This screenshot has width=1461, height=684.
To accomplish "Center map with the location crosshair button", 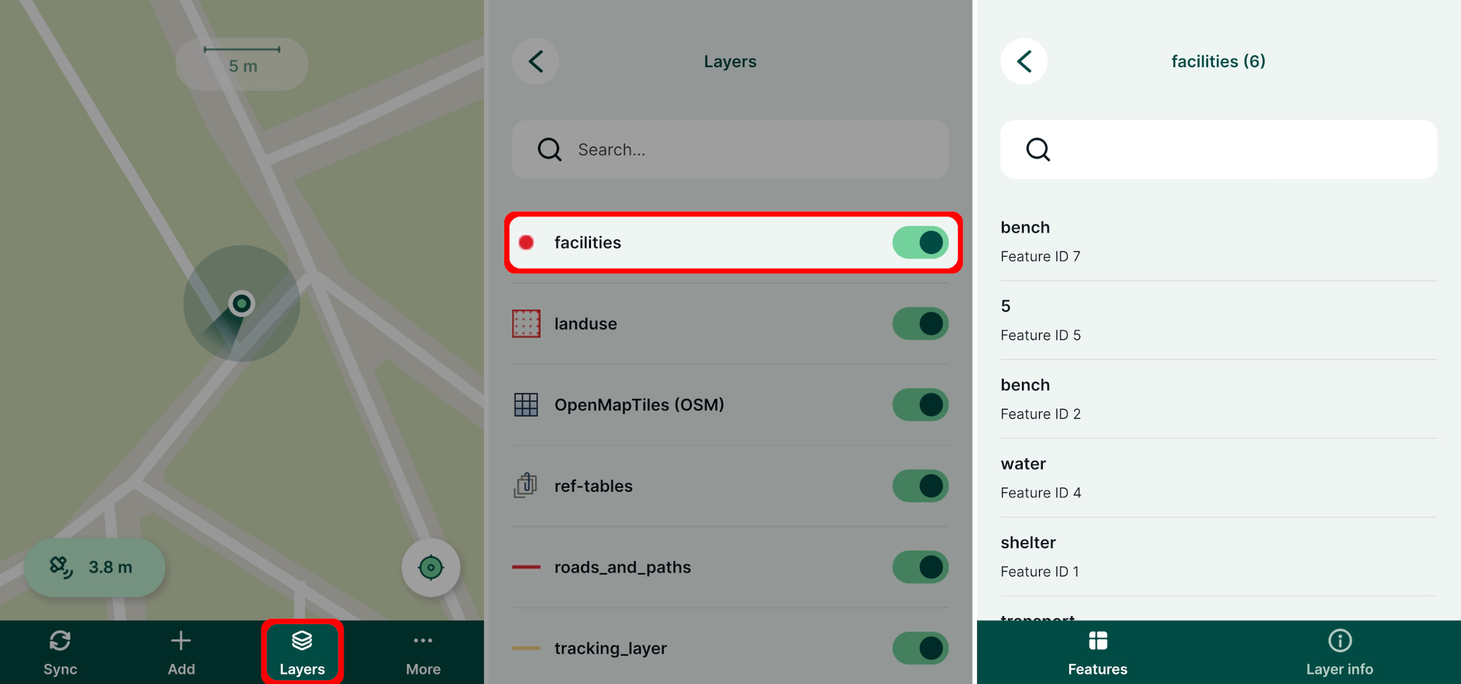I will [x=430, y=568].
